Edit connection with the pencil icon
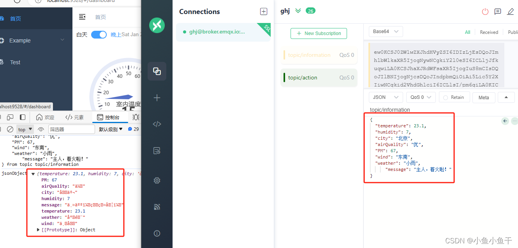The width and height of the screenshot is (518, 248). coord(511,12)
